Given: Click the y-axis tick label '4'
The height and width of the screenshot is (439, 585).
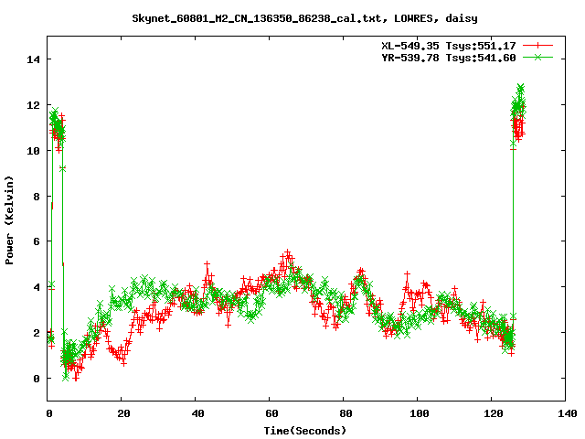Looking at the screenshot, I should pyautogui.click(x=37, y=287).
